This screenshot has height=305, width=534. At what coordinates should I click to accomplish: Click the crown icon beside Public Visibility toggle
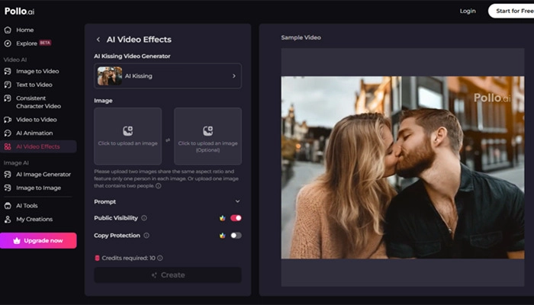(x=223, y=218)
